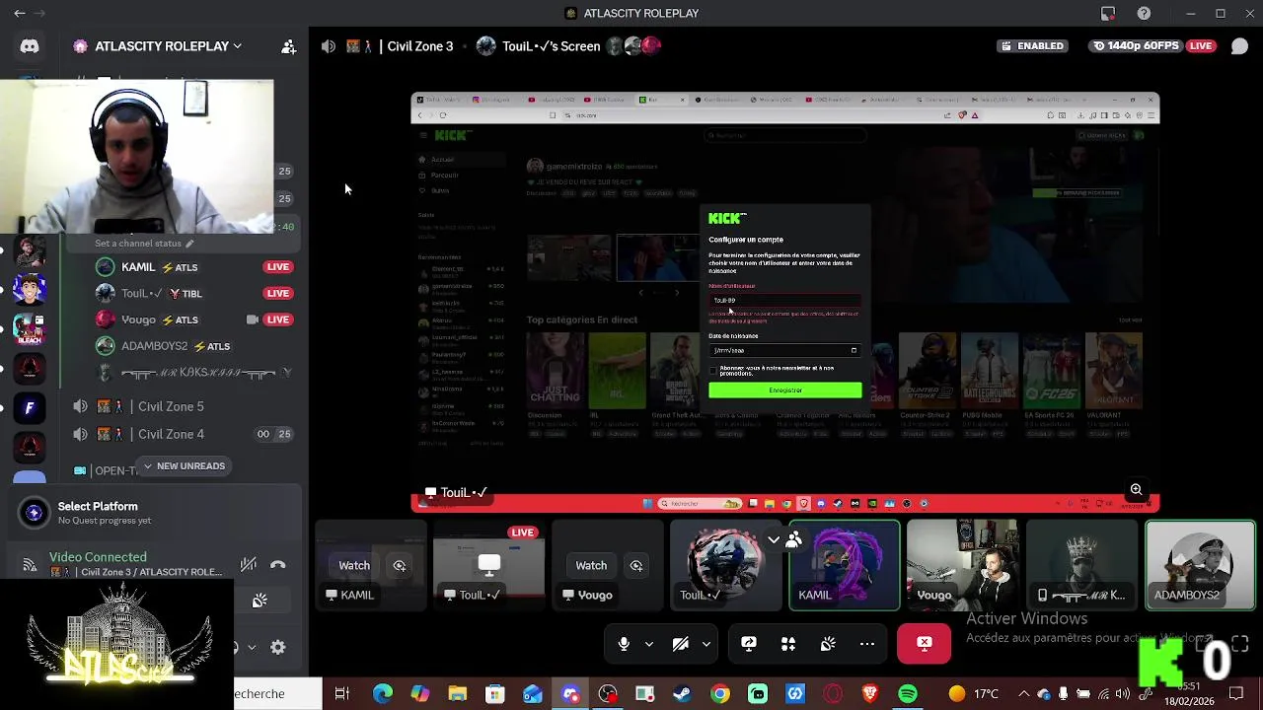Open the Counter-Strike 2 category thumbnail

coord(927,371)
